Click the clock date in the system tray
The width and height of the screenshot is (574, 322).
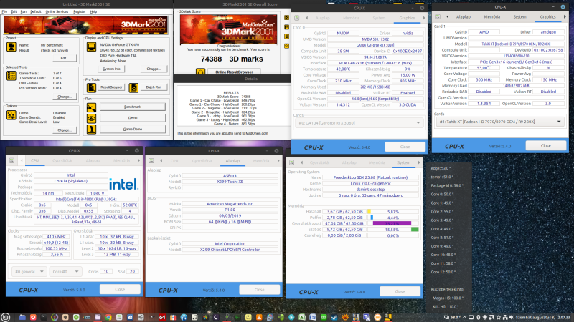click(x=543, y=317)
